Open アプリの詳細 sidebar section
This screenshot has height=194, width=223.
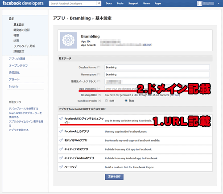point(17,59)
